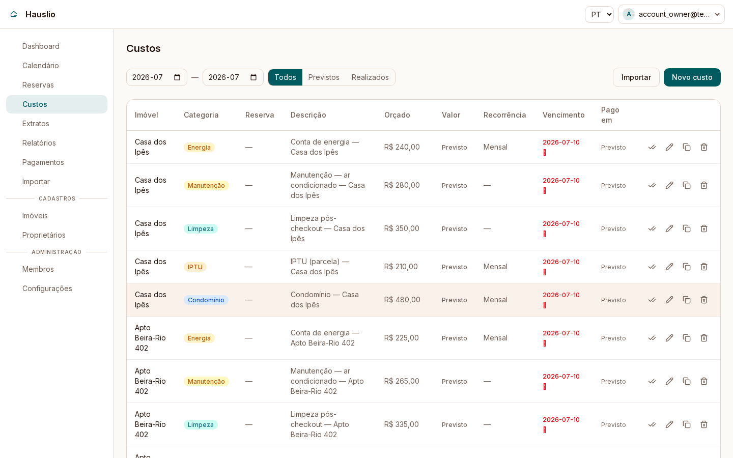This screenshot has height=458, width=733.
Task: Mark Condomínio R$ 480,00 as paid
Action: click(652, 300)
